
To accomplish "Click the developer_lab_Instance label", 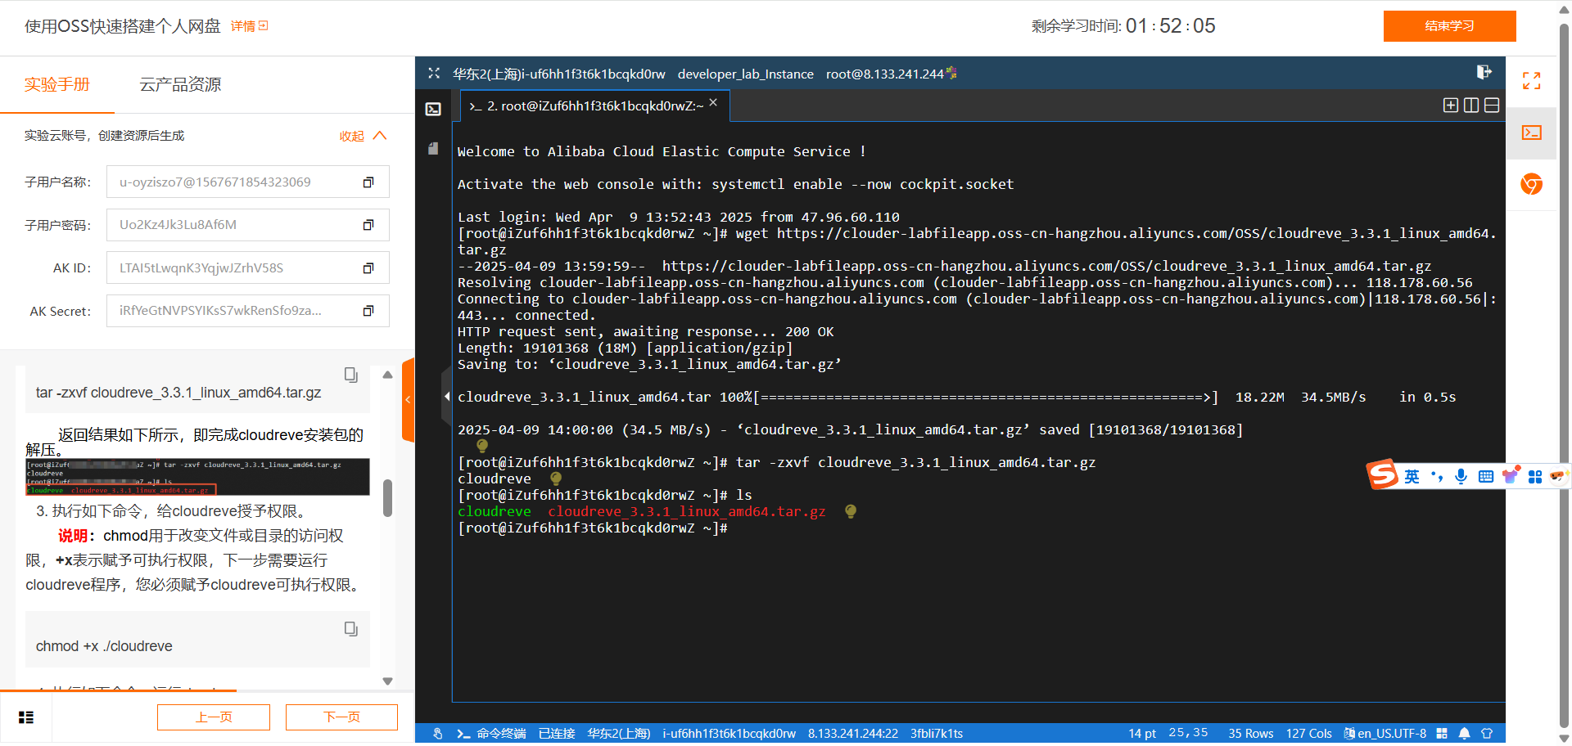I will (746, 74).
